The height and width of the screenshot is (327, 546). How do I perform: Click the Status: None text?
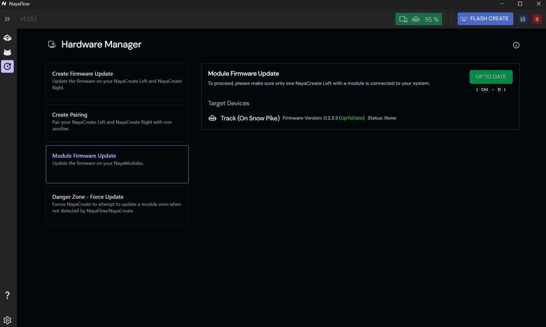382,118
